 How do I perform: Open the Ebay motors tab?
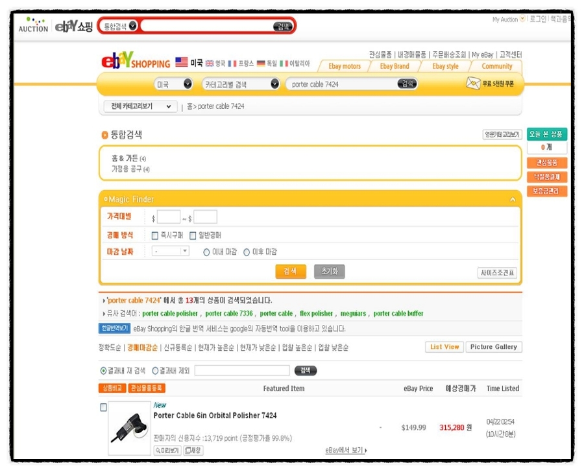[x=345, y=66]
